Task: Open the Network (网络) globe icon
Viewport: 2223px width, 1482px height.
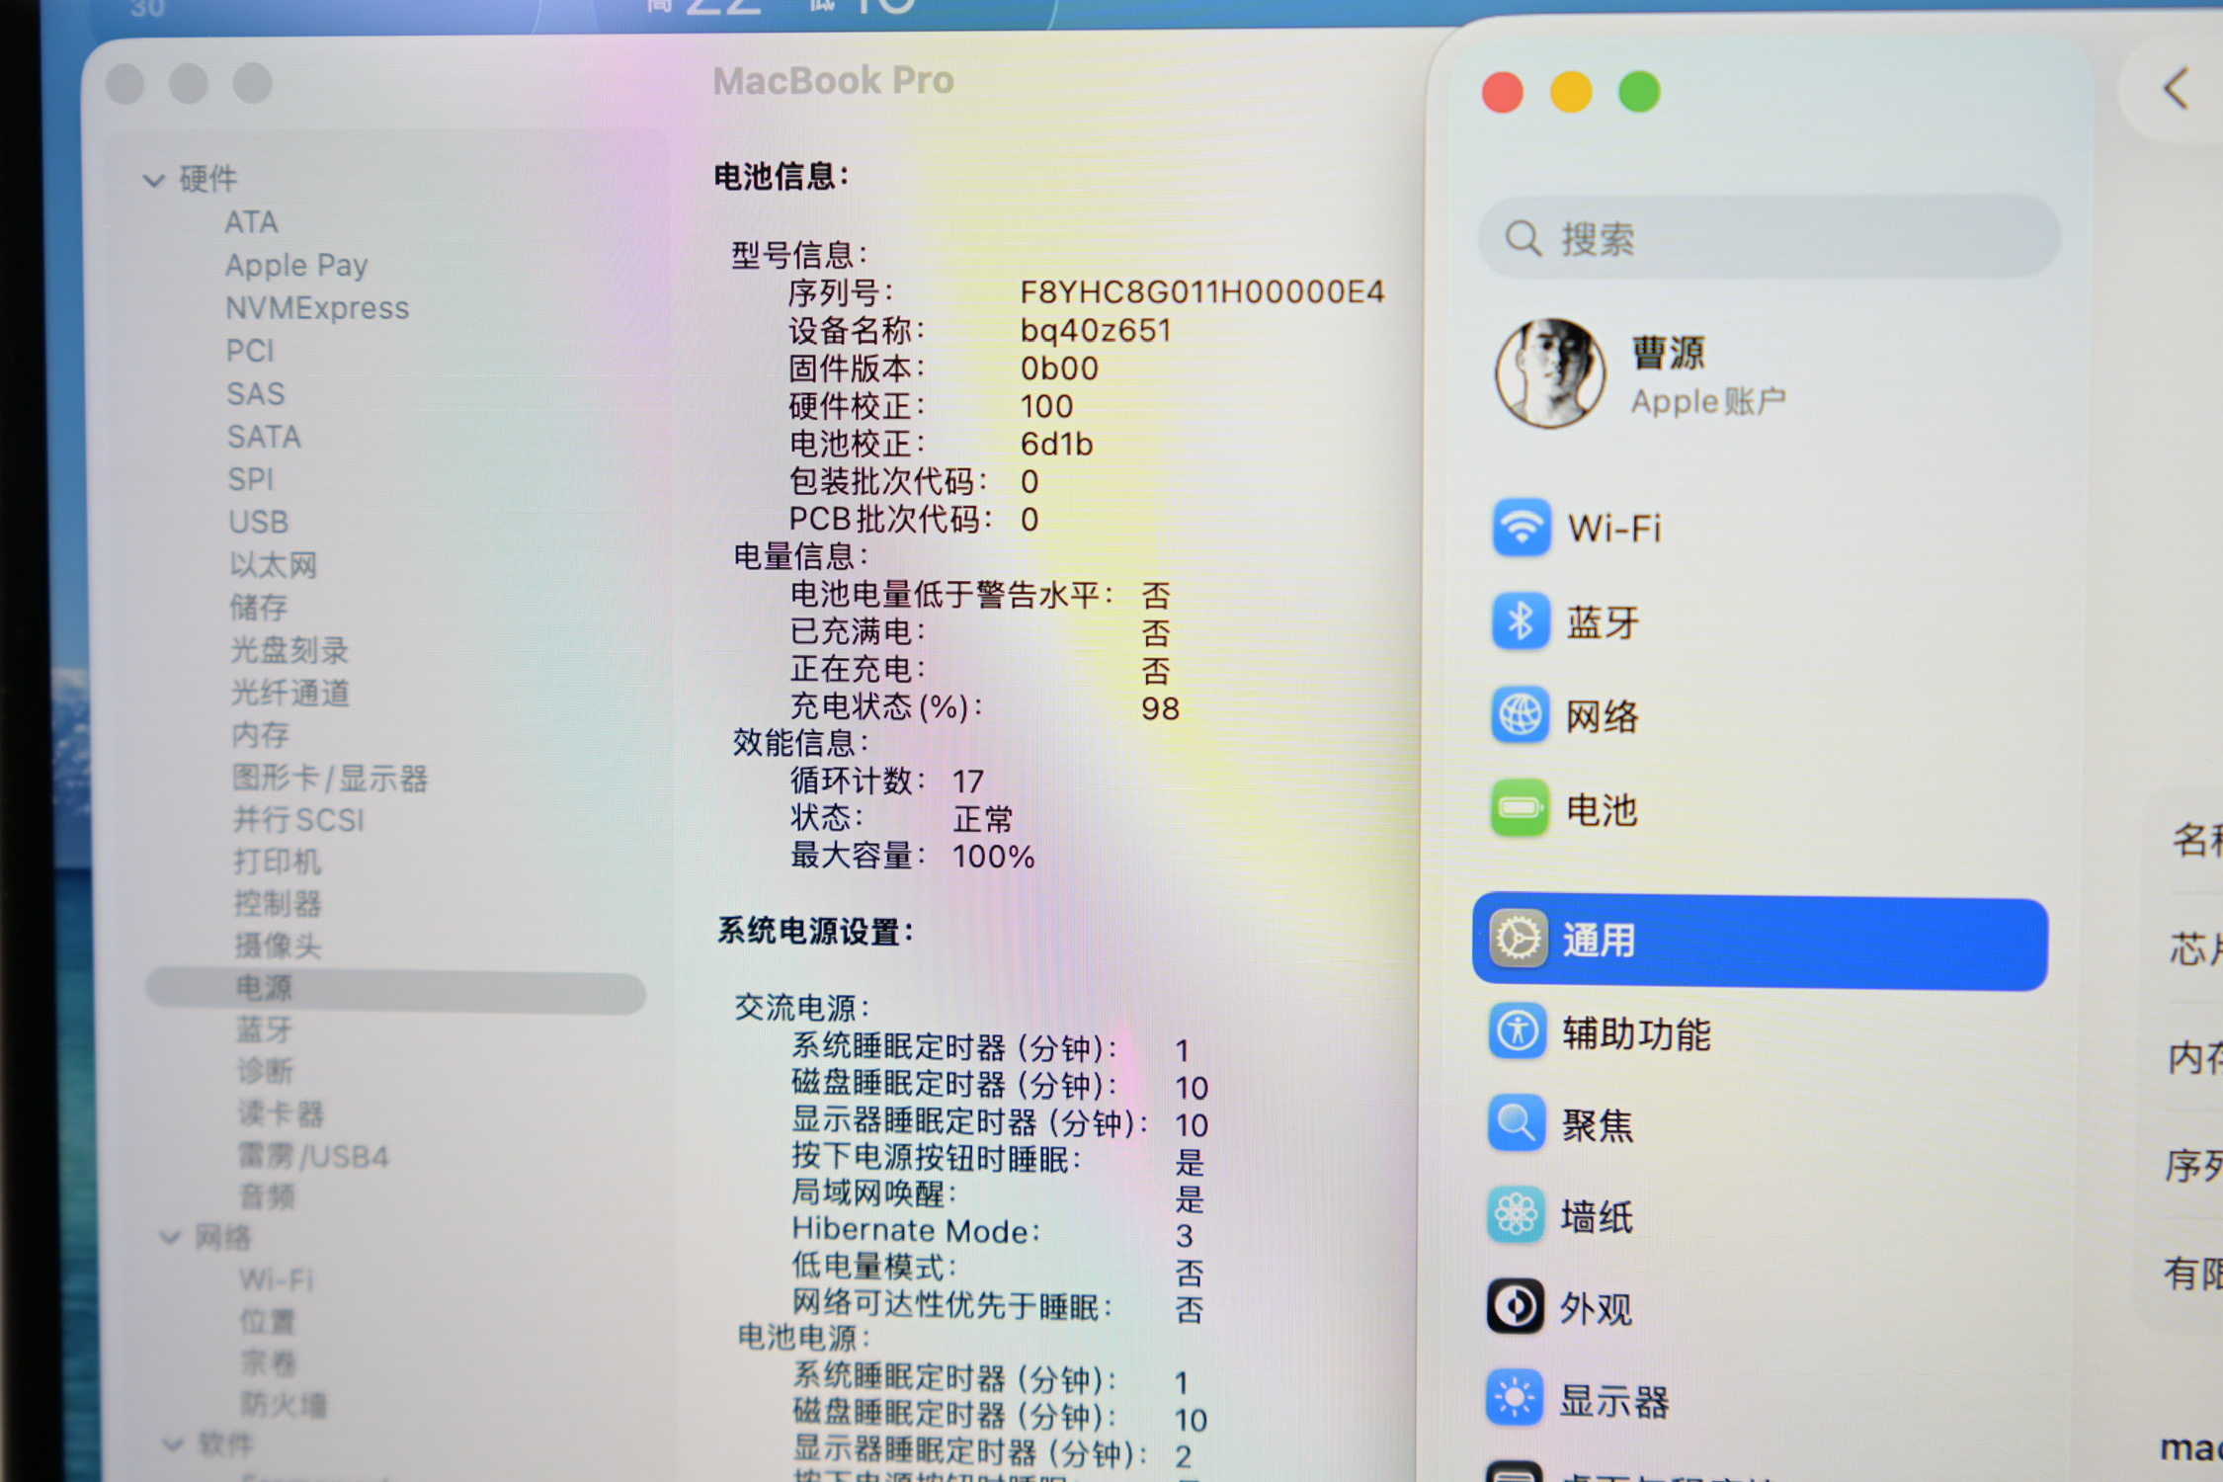Action: point(1520,715)
